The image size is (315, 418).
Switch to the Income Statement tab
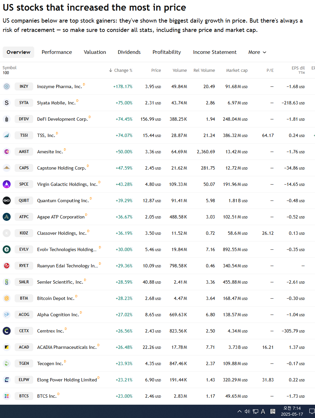[215, 52]
